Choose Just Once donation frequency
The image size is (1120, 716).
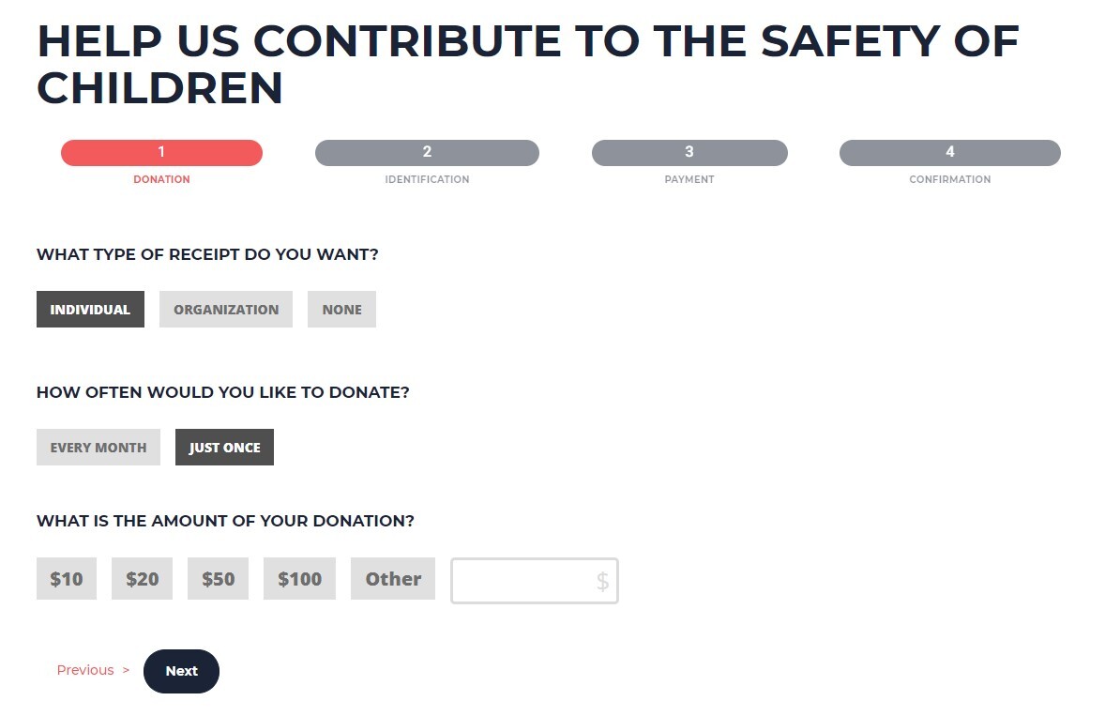click(224, 448)
